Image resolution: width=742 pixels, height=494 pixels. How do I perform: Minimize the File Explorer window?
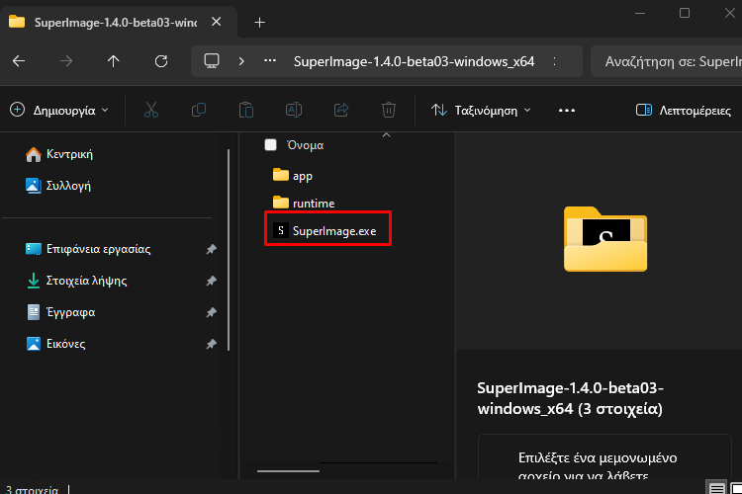pos(640,13)
